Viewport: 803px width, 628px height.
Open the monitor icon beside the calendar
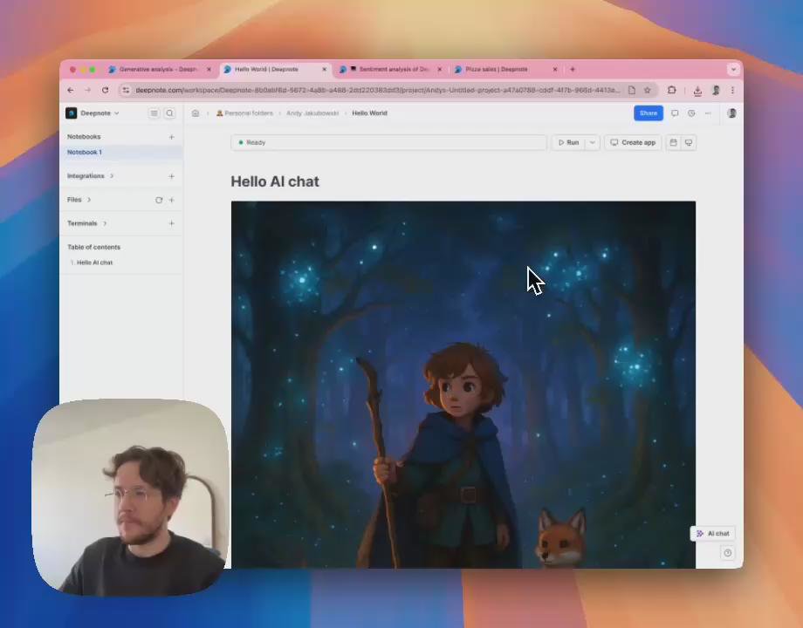click(689, 142)
